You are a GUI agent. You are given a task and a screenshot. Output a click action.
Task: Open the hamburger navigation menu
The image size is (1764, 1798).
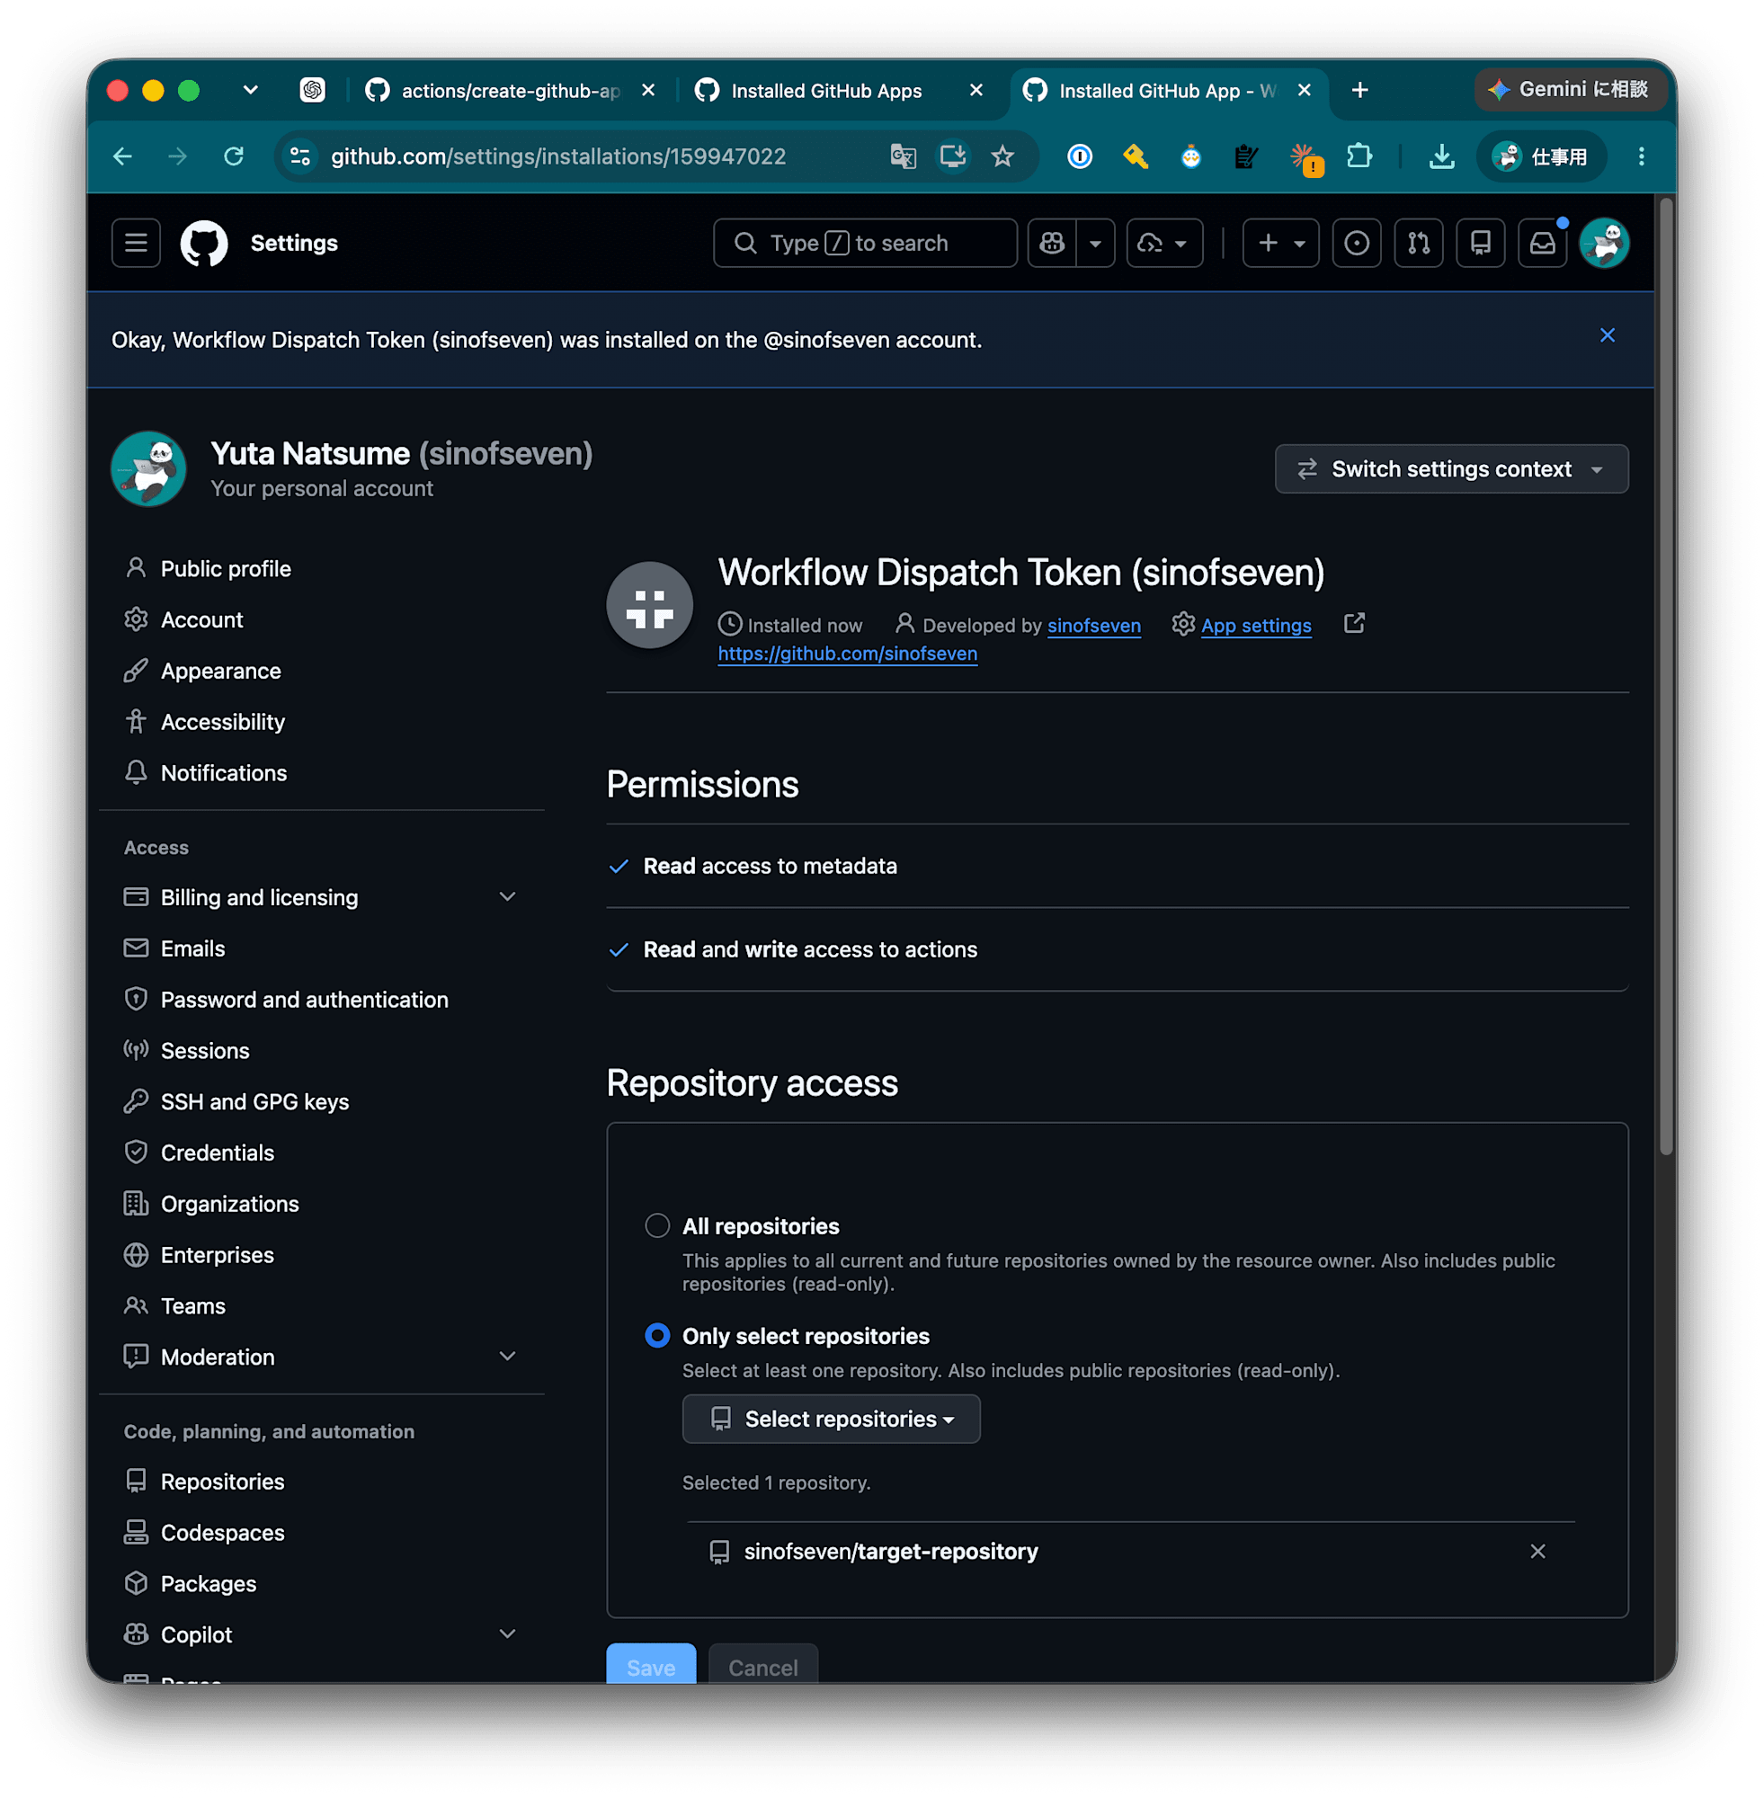tap(136, 243)
